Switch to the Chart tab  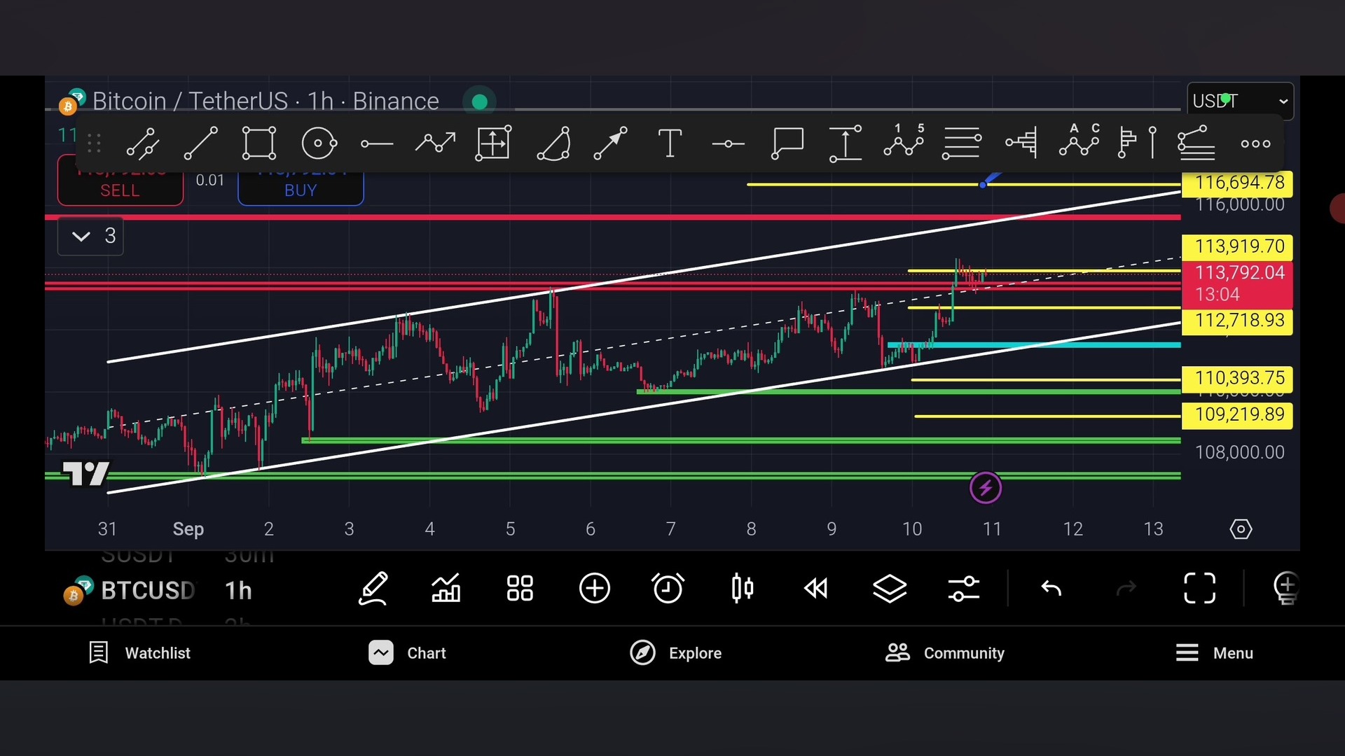(x=407, y=653)
